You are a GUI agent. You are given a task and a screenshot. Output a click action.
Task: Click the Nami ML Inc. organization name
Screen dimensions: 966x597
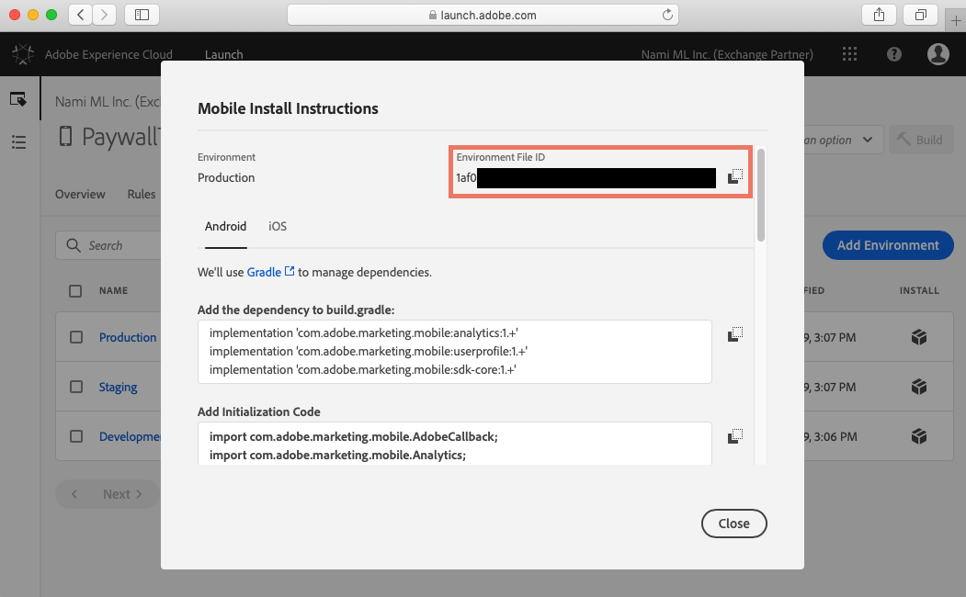coord(727,54)
